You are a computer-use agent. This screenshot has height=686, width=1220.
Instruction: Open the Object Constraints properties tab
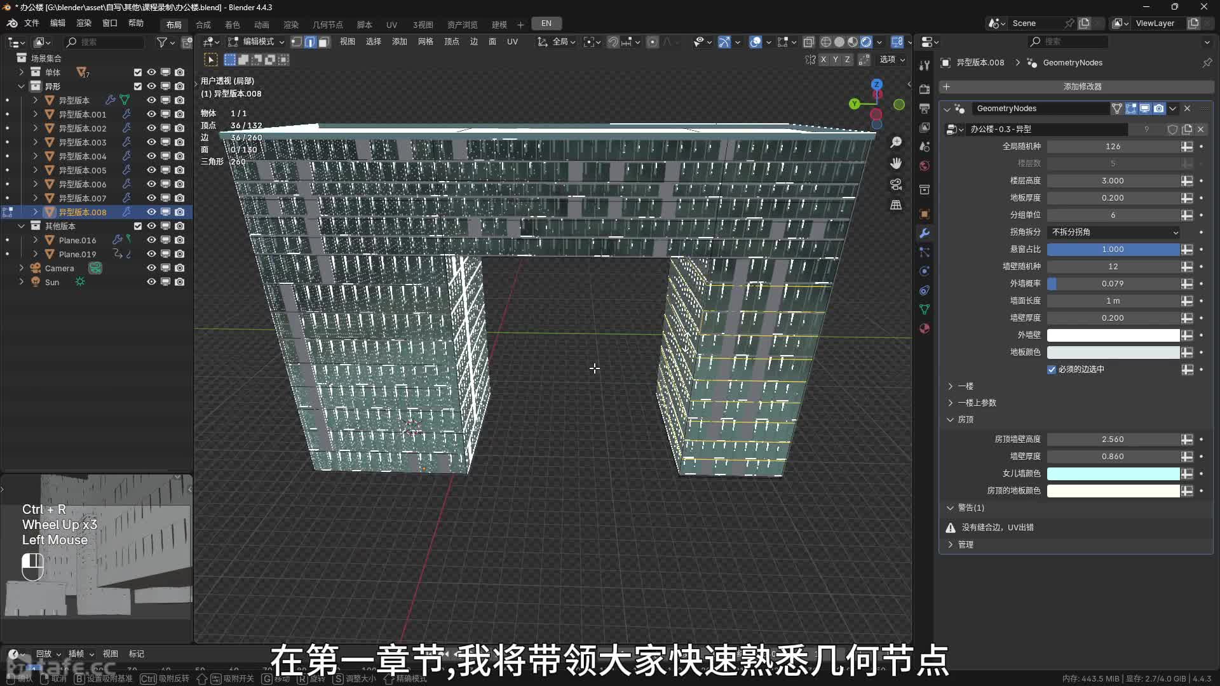tap(925, 290)
